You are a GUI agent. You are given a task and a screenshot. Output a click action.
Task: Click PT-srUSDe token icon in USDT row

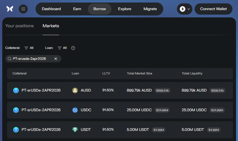coord(16,130)
